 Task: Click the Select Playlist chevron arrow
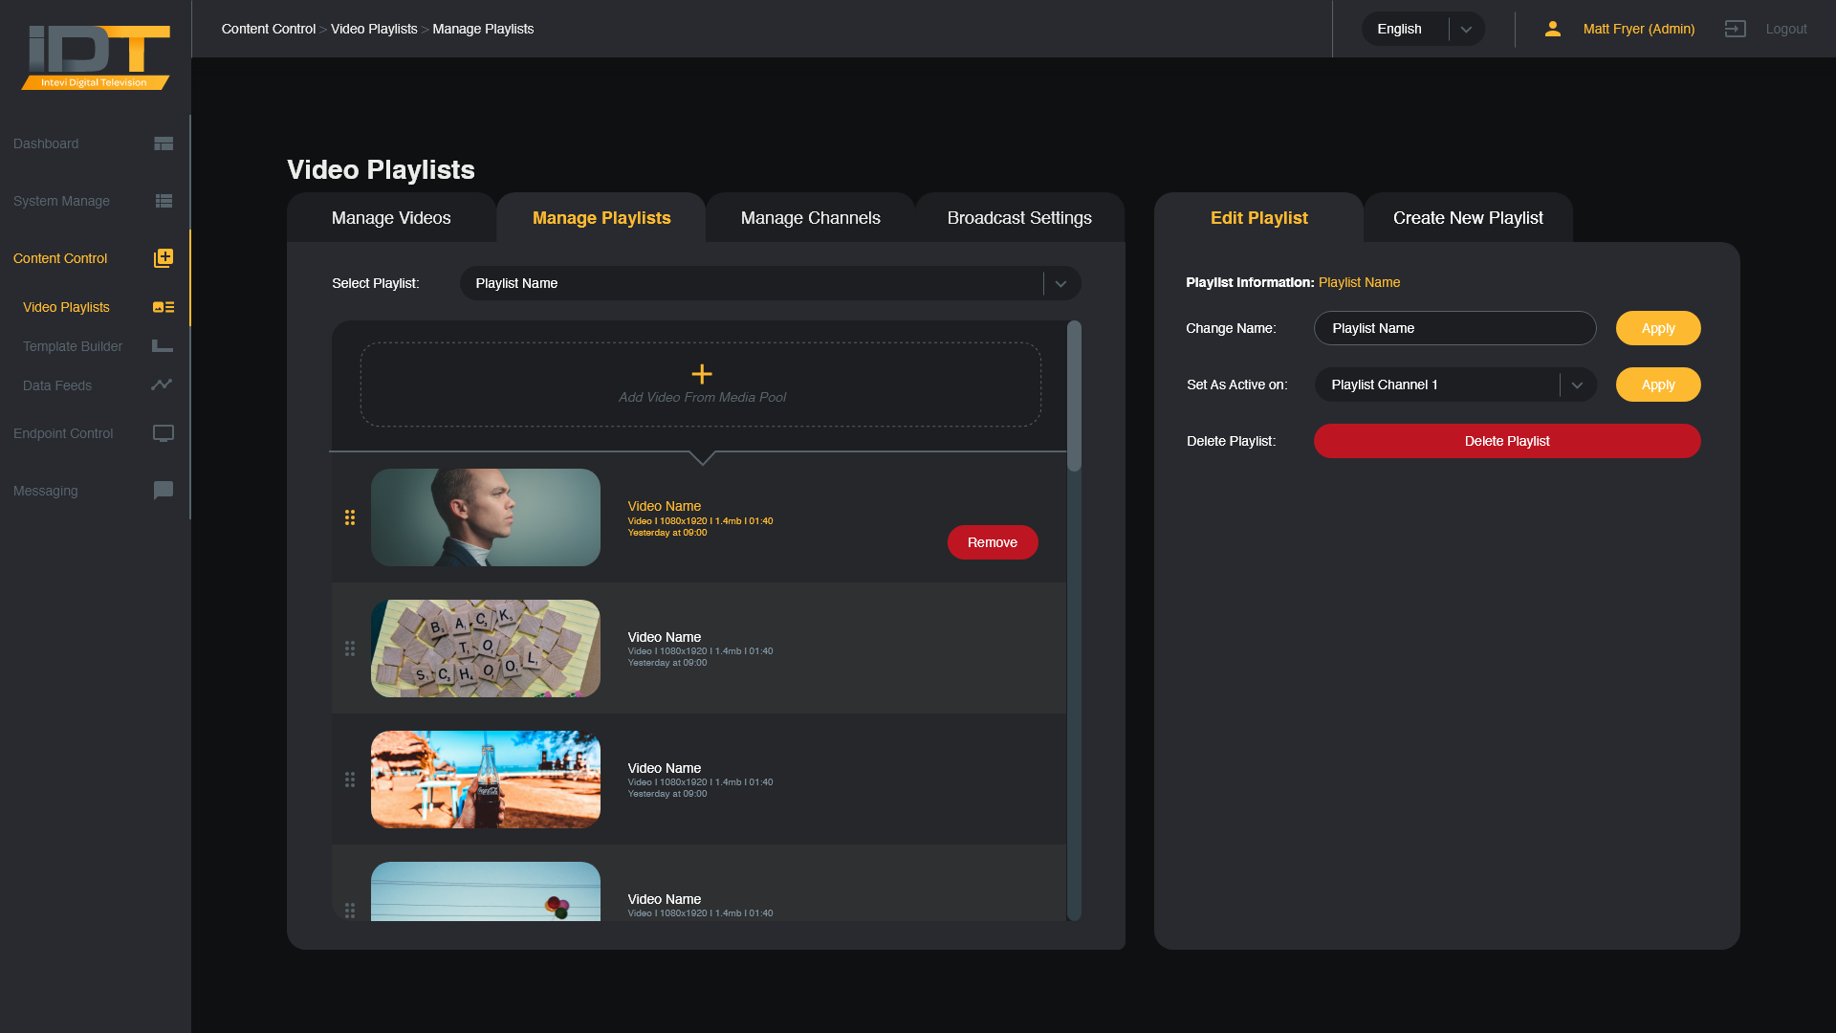[x=1060, y=284]
